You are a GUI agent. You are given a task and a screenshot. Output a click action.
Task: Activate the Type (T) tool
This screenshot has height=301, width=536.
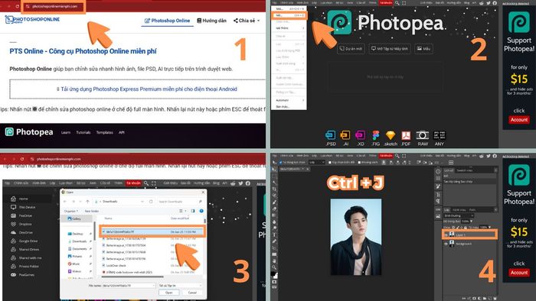(x=274, y=235)
